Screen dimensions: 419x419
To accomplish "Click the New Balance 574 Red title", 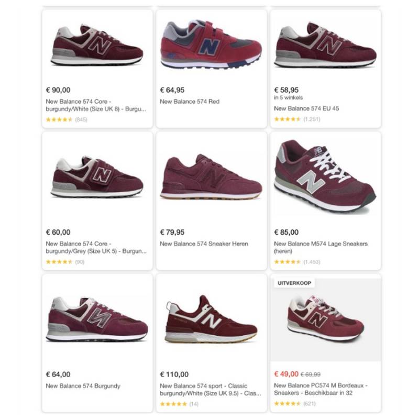I will tap(190, 102).
